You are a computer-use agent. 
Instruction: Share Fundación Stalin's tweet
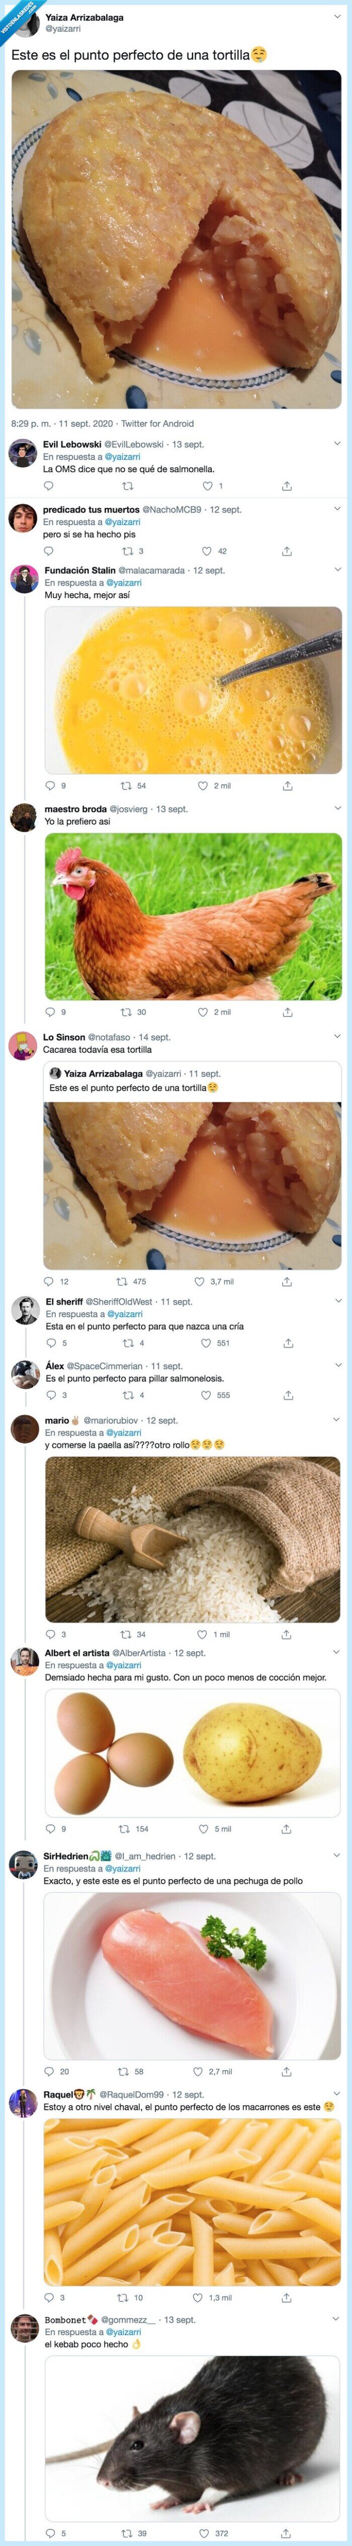pos(287,782)
